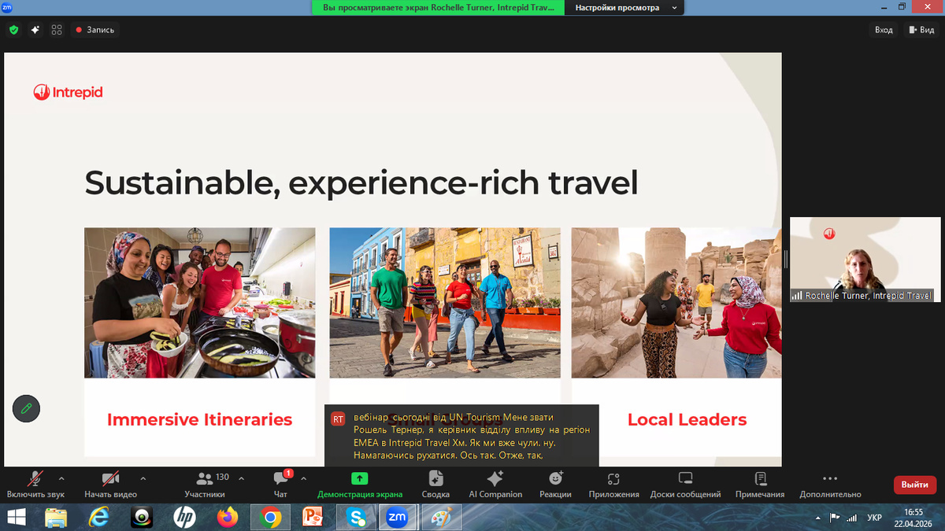The image size is (945, 531).
Task: Open the Дополнительно more menu
Action: click(x=830, y=483)
